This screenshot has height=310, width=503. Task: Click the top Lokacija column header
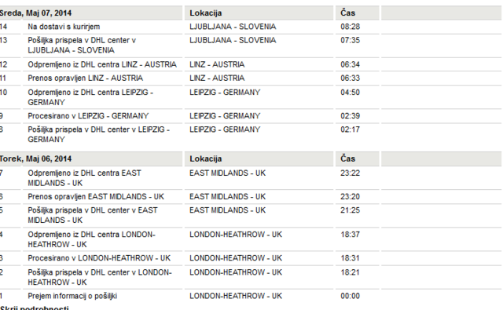(x=206, y=13)
